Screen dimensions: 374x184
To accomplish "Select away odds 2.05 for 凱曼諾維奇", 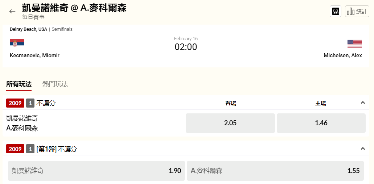I will click(x=230, y=123).
